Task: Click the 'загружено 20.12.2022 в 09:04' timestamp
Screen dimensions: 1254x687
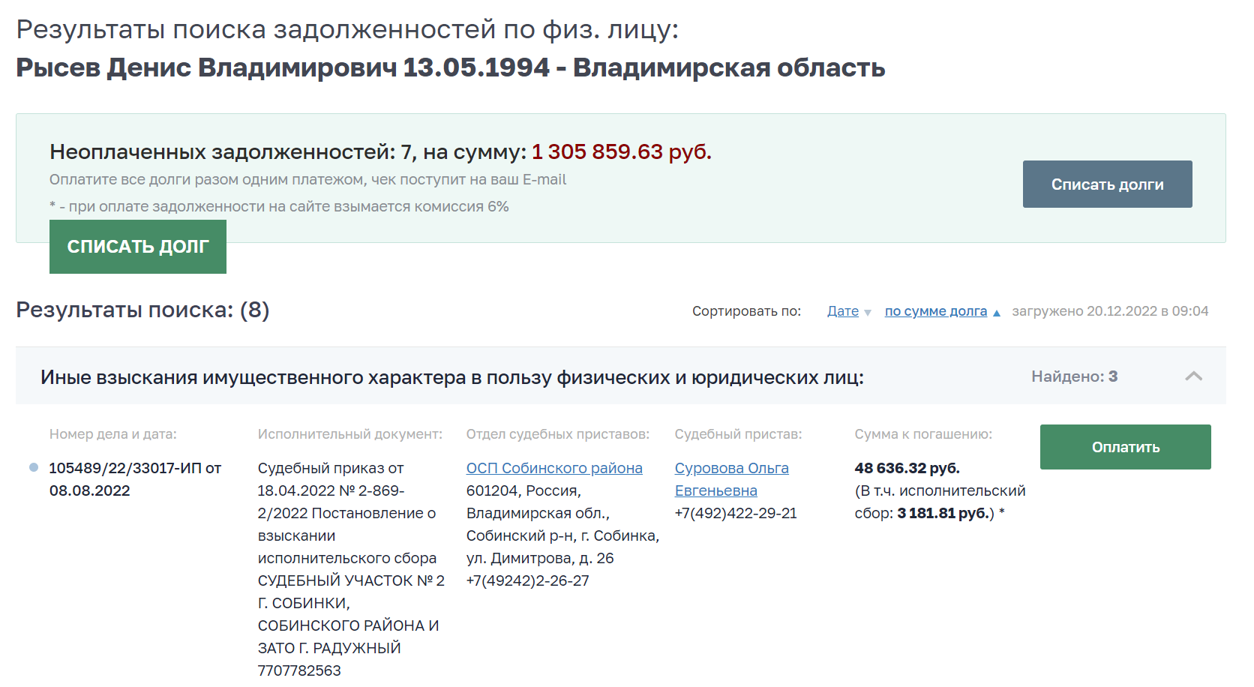Action: coord(1109,311)
